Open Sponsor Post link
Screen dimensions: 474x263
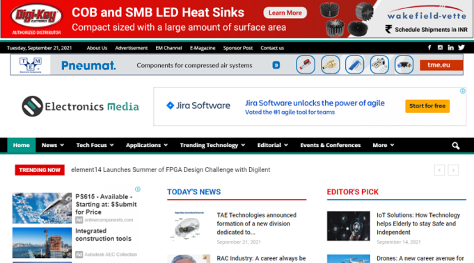[238, 48]
